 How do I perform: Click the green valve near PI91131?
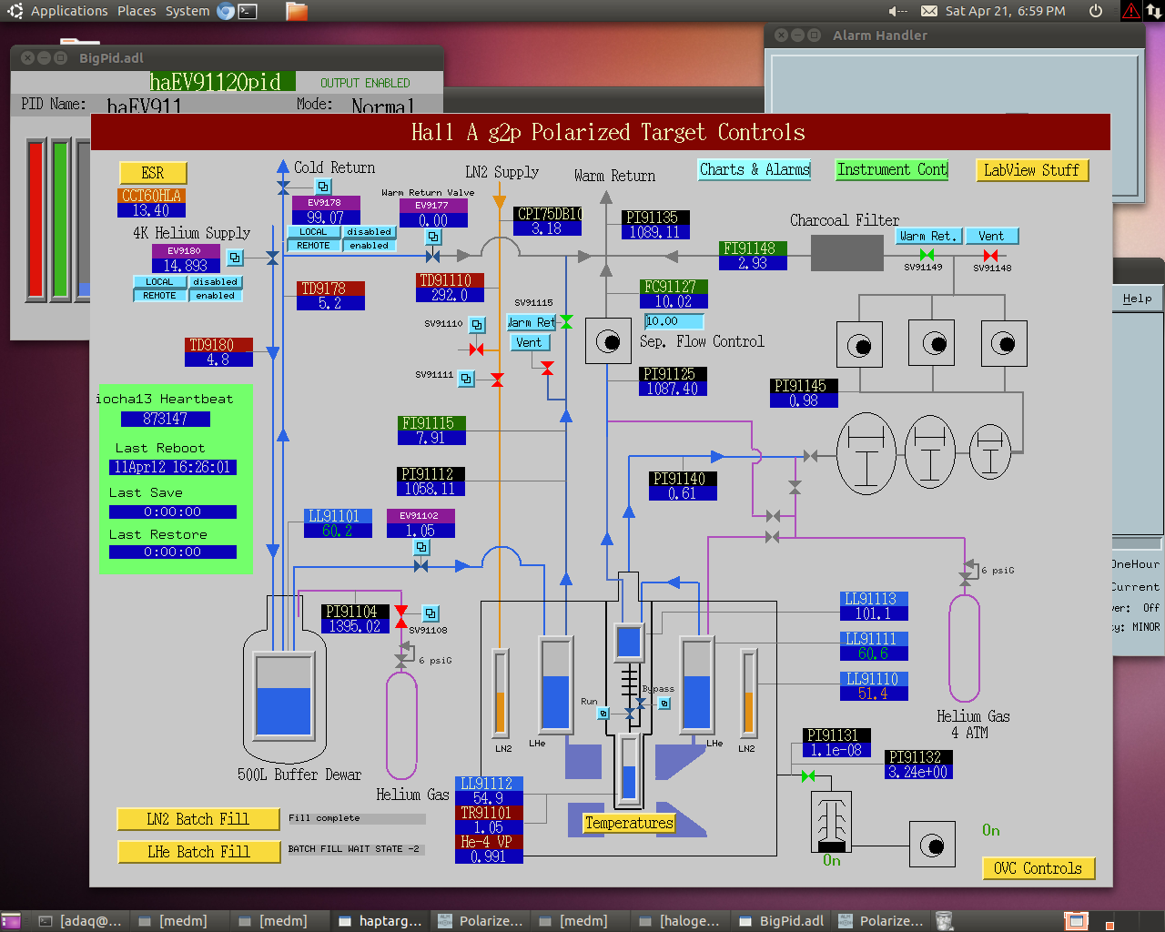pos(808,776)
